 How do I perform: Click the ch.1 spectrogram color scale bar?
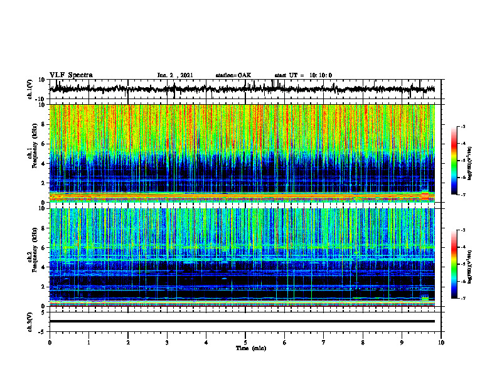pyautogui.click(x=454, y=161)
